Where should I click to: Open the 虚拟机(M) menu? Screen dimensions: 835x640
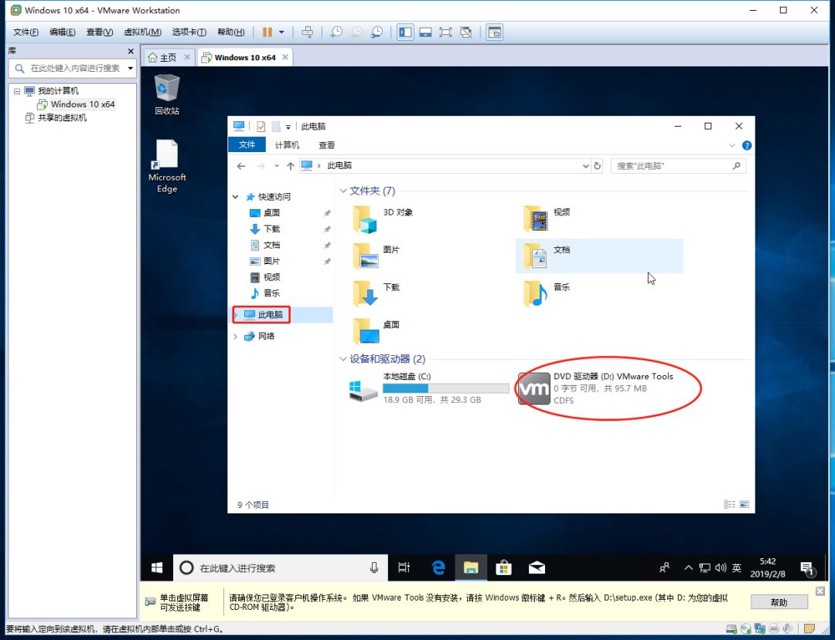[x=142, y=32]
